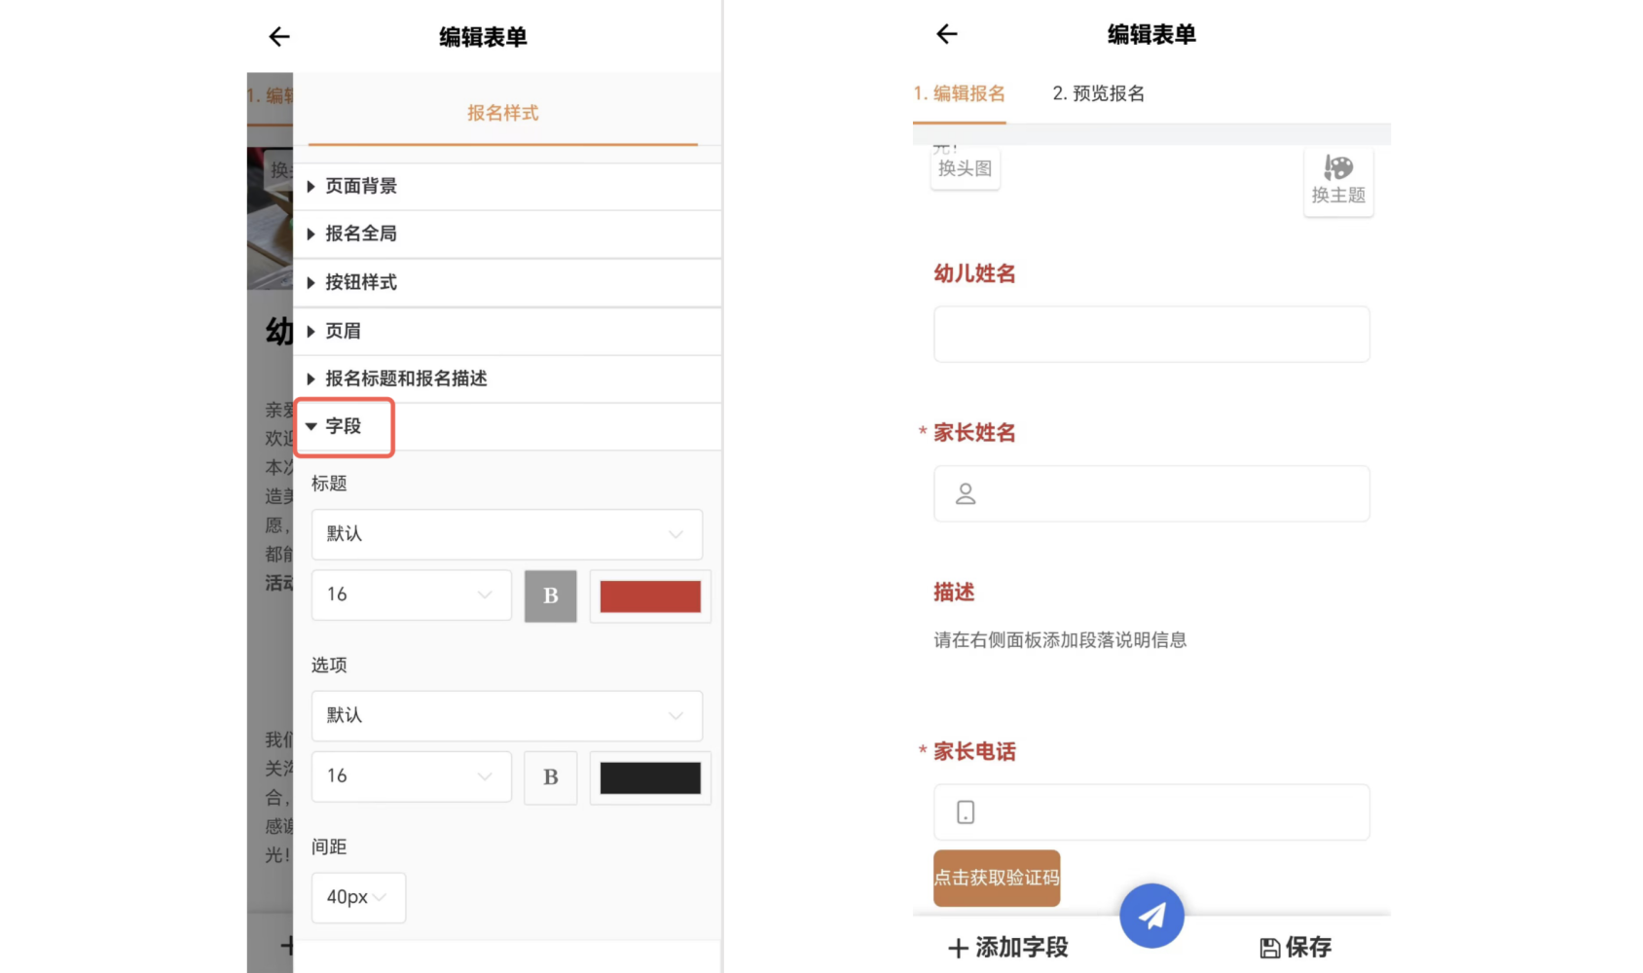Expand the 页面背景 section
Viewport: 1643px width, 973px height.
click(507, 186)
